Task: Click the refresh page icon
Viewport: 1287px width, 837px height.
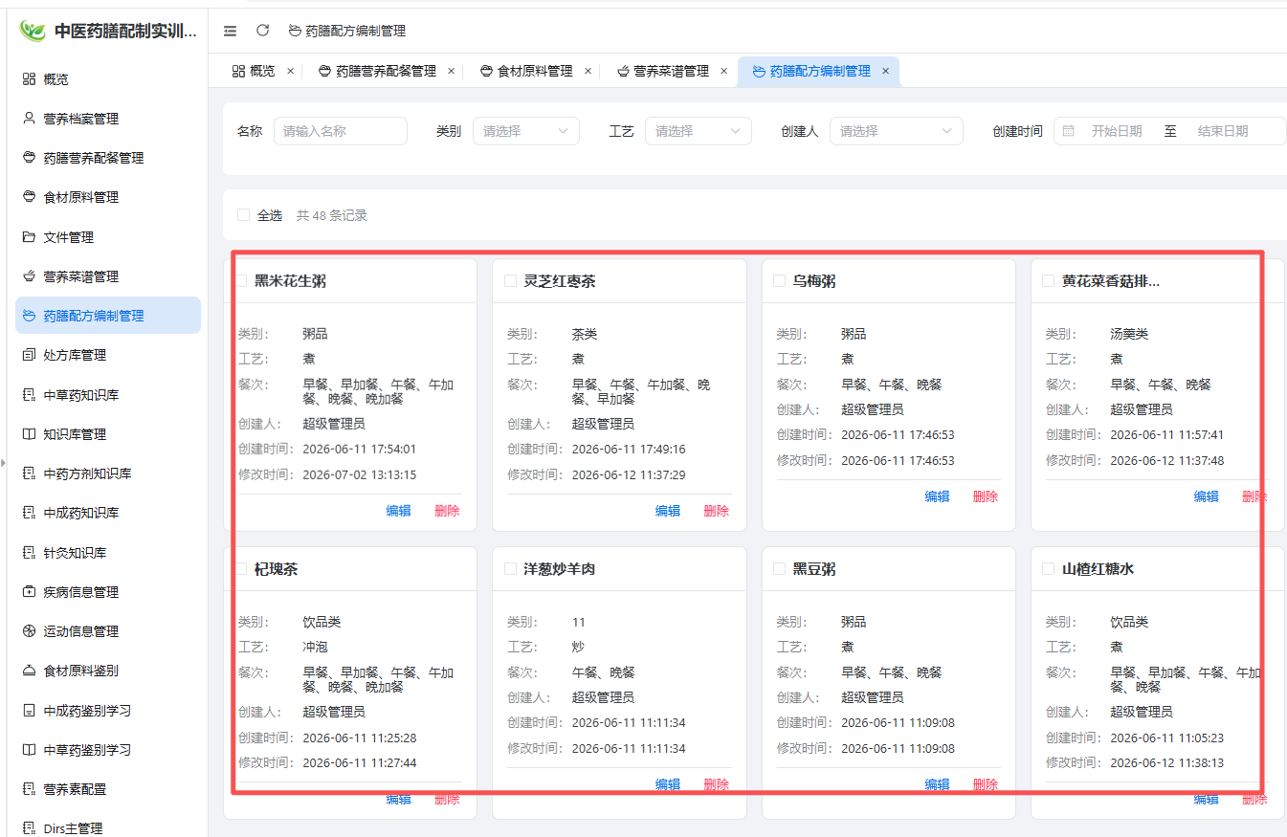Action: 262,31
